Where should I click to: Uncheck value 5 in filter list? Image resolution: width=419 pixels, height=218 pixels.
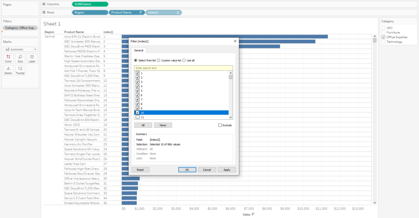137,90
